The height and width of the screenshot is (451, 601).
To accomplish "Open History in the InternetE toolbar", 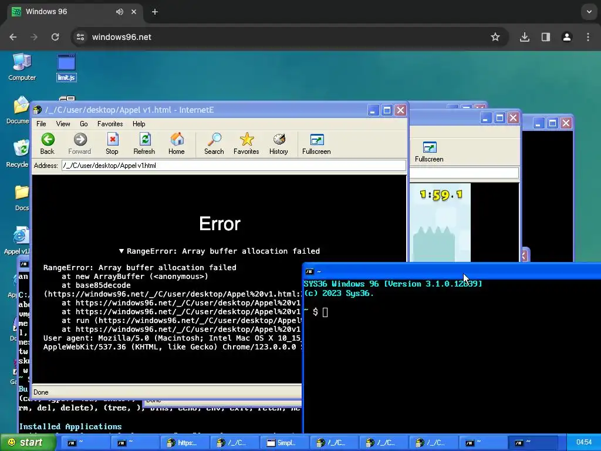I will pyautogui.click(x=279, y=144).
